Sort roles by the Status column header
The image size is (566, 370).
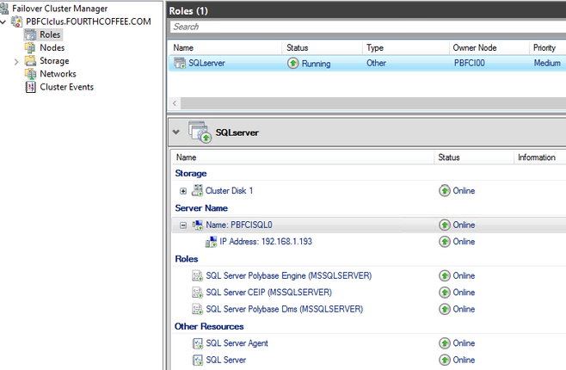(x=322, y=47)
